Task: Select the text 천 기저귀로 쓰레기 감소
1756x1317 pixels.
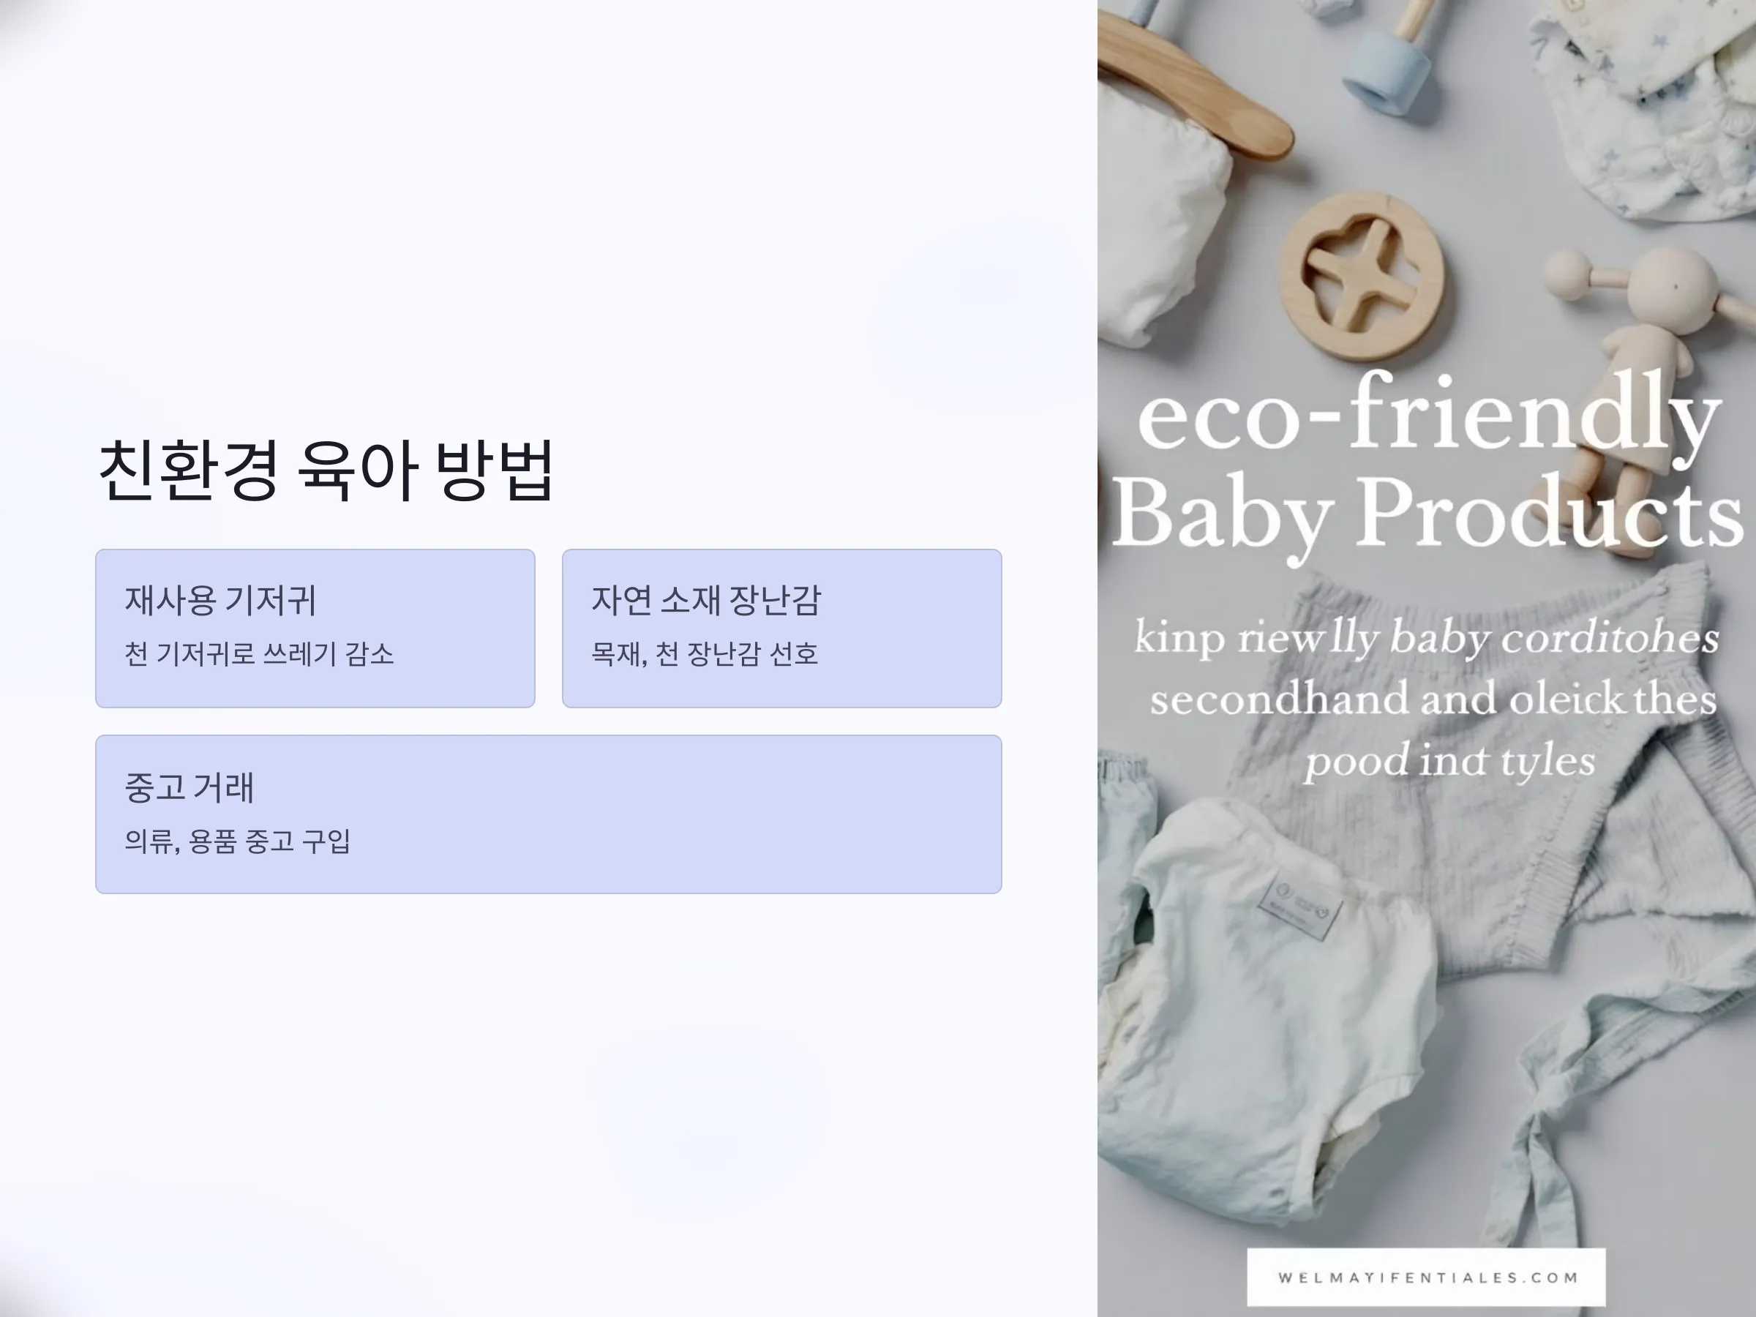Action: (x=259, y=654)
